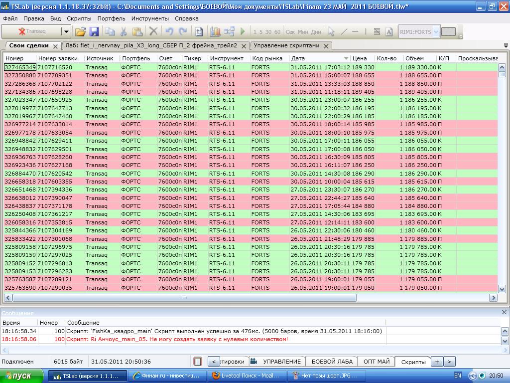Click the notebook icon in status bar

198,362
